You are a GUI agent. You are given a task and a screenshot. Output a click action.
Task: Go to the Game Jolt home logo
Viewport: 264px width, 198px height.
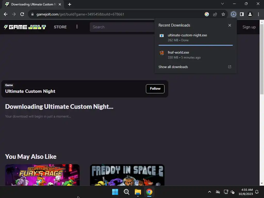25,27
